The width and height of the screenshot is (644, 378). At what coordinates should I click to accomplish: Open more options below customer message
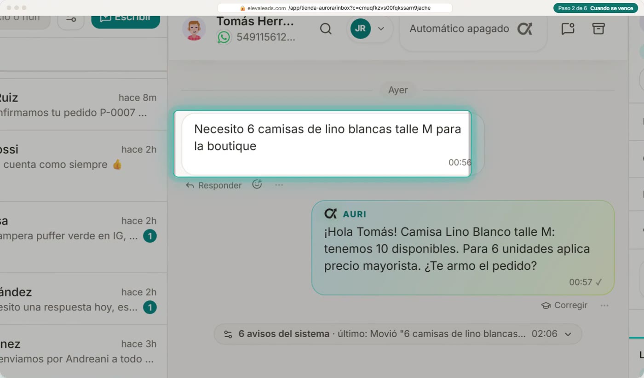coord(279,185)
